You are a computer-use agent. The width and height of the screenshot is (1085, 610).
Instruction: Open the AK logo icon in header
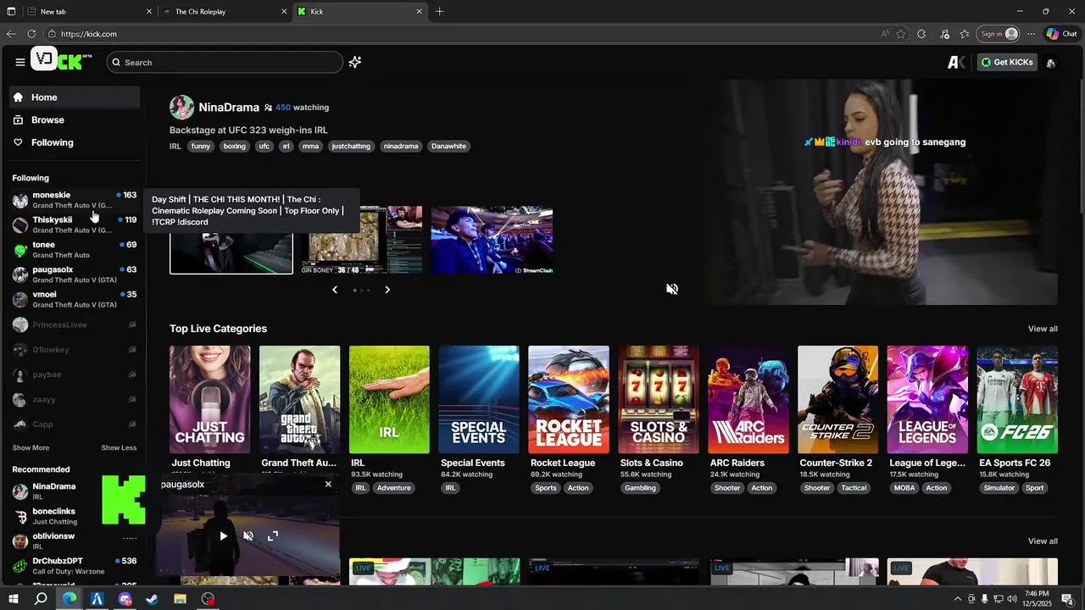click(956, 62)
